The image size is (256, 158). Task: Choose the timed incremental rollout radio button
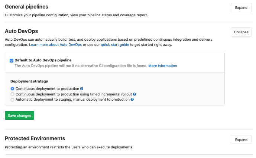pyautogui.click(x=13, y=94)
